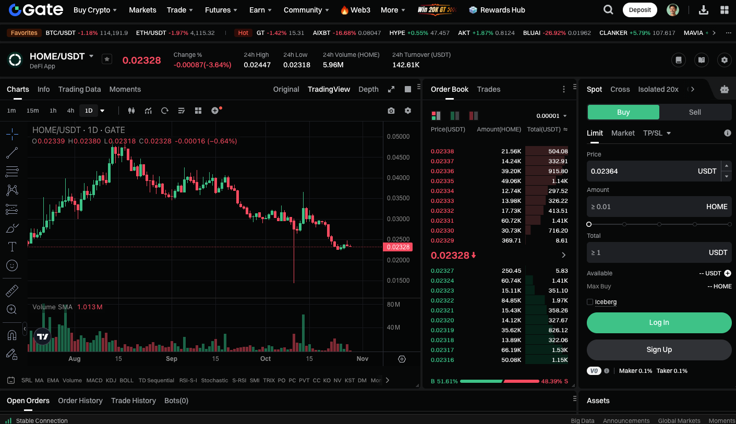
Task: Toggle the magnet snap mode
Action: coord(12,334)
